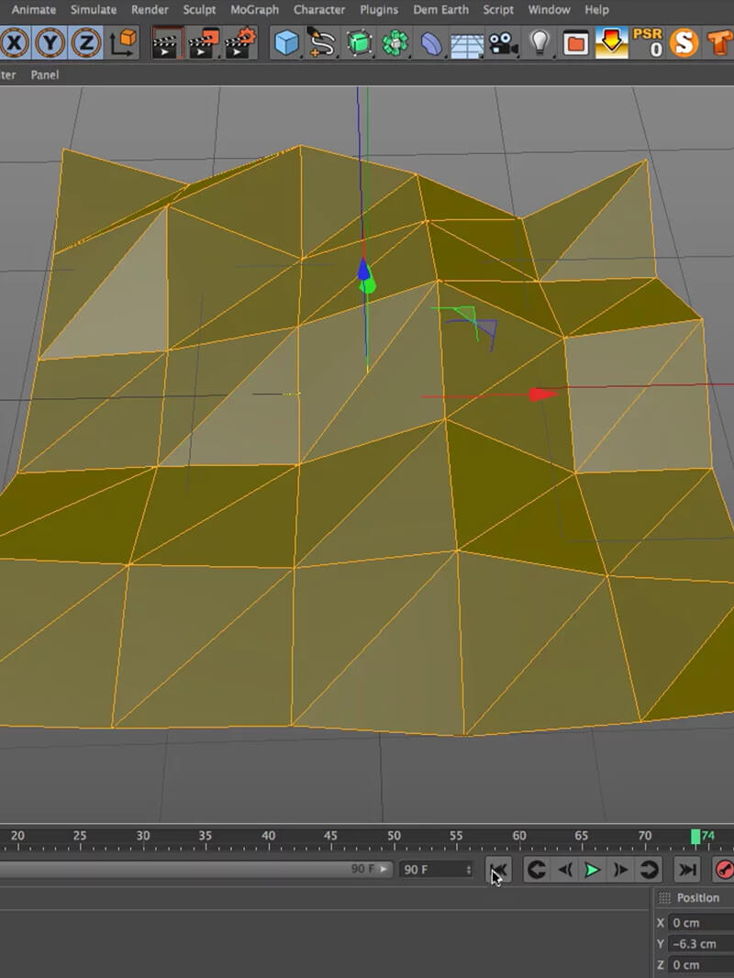Open the MoGraph menu

point(254,10)
